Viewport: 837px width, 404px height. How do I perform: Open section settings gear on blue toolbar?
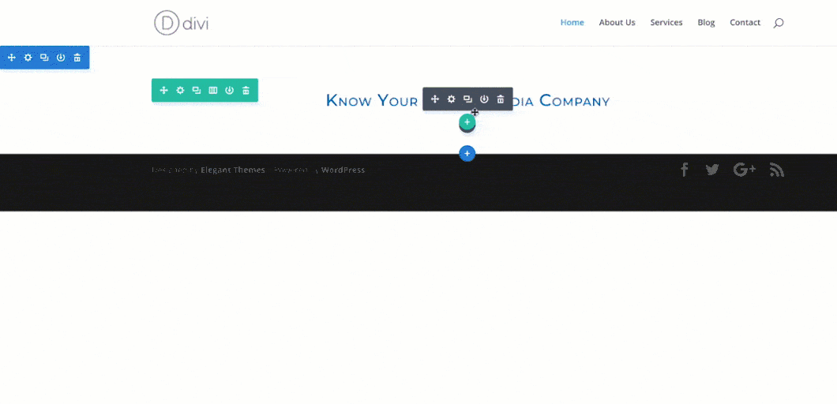pos(28,58)
